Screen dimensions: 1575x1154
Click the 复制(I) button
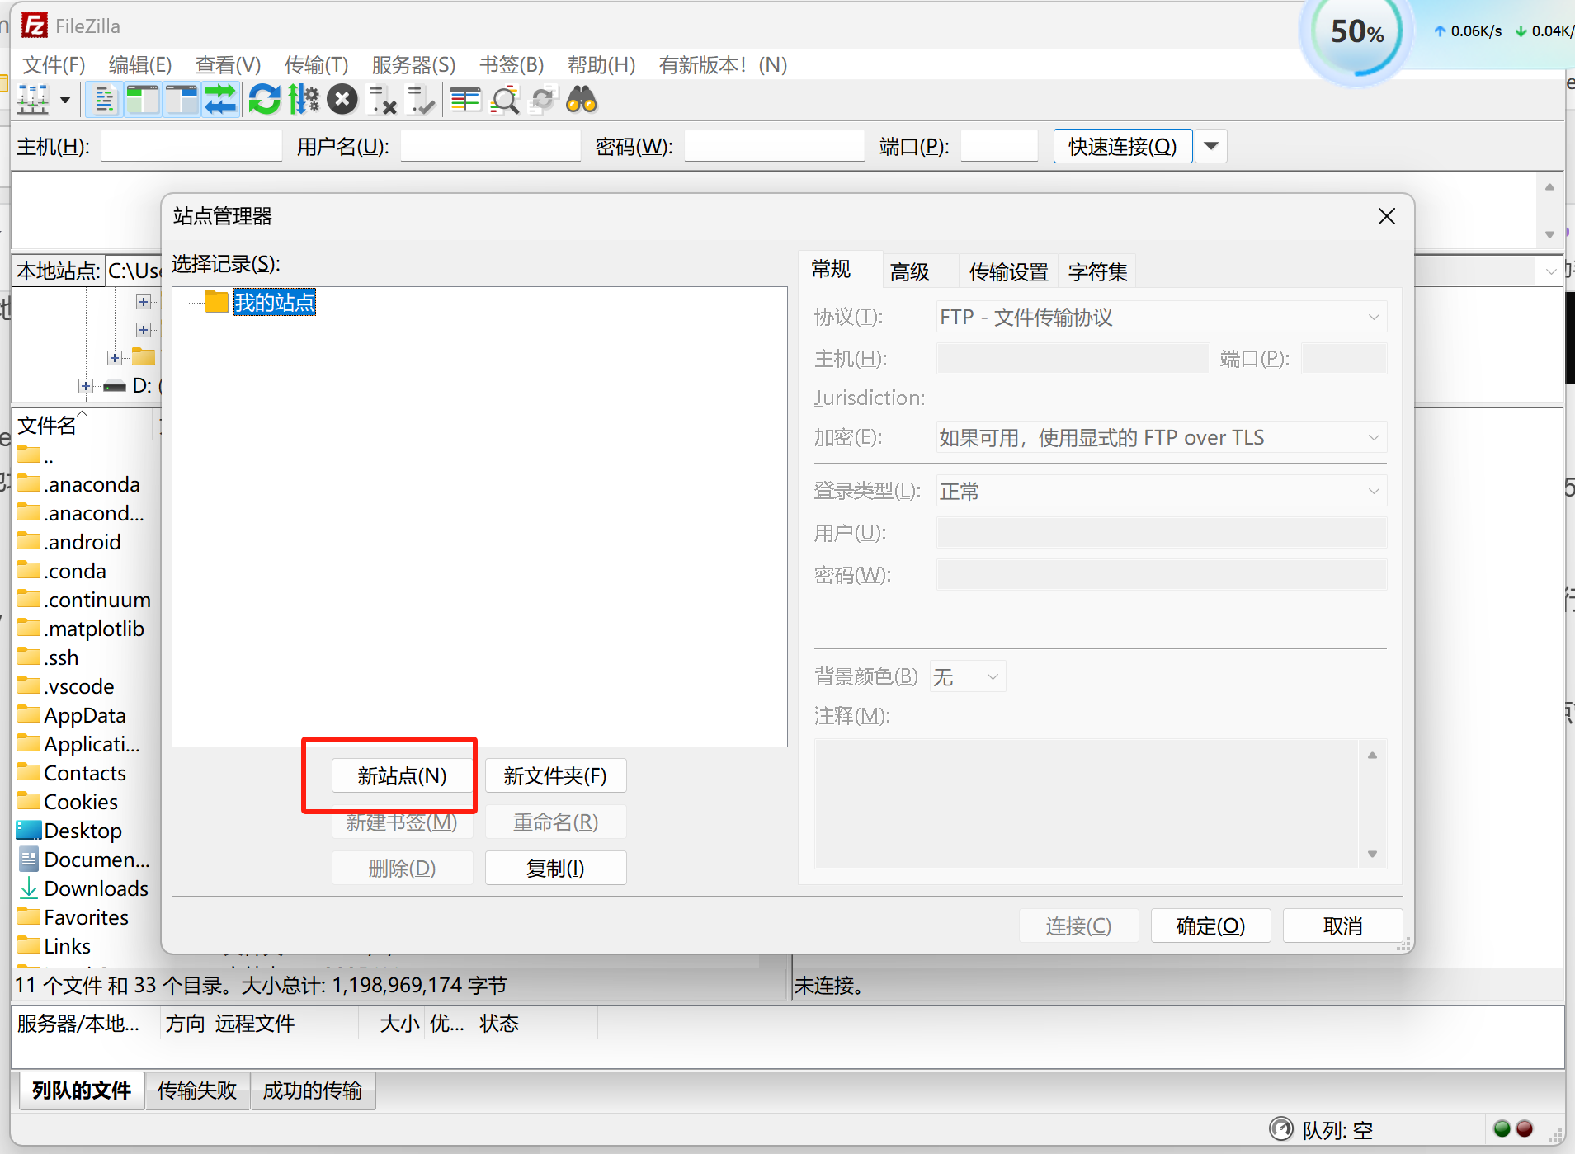(555, 868)
